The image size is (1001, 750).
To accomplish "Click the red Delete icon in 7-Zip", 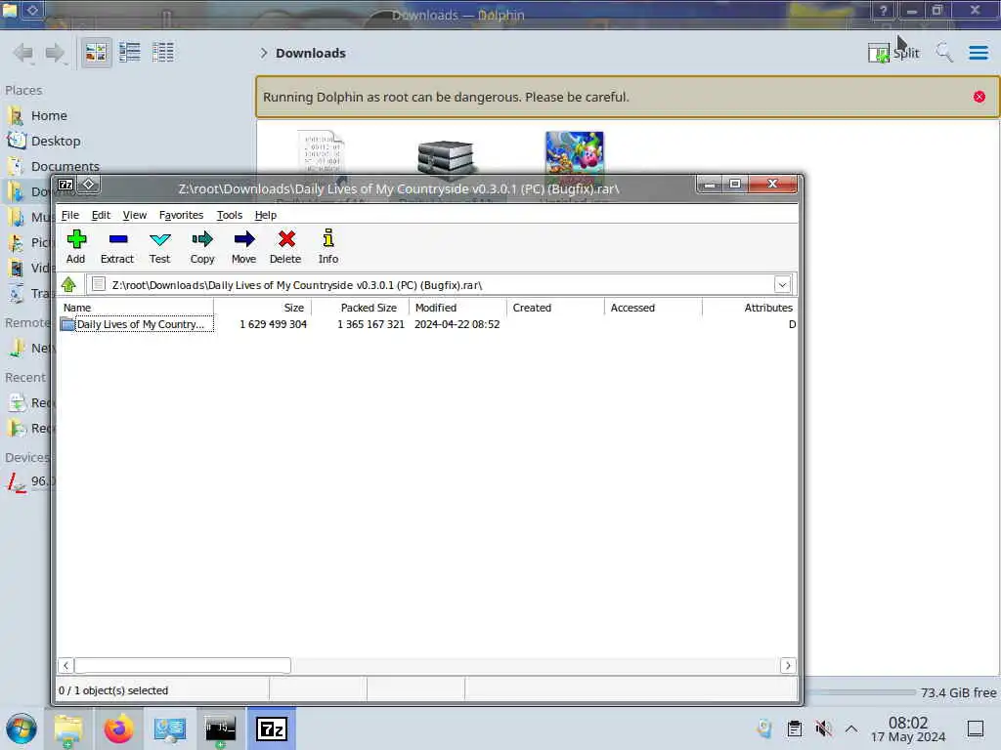I will [285, 247].
